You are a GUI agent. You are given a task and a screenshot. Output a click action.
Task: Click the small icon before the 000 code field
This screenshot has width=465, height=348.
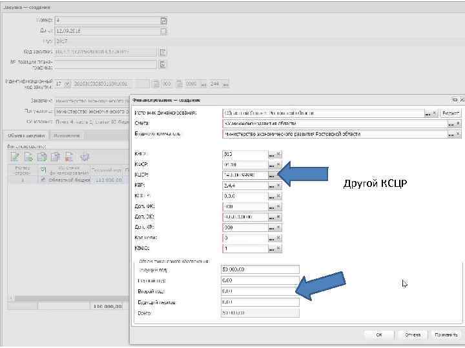[x=156, y=84]
